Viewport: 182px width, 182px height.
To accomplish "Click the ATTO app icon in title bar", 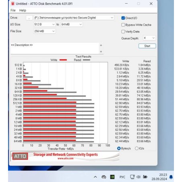I will click(x=12, y=4).
